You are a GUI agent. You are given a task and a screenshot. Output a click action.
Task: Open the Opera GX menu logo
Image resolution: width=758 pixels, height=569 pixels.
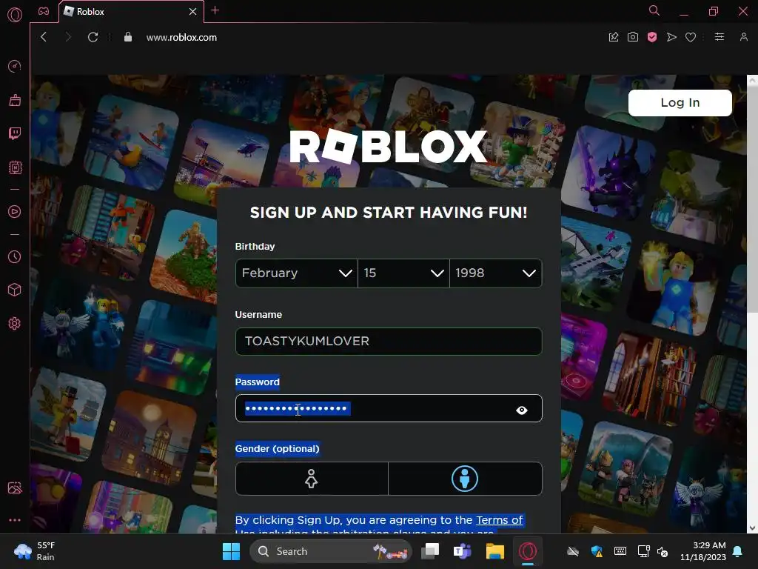pos(15,15)
